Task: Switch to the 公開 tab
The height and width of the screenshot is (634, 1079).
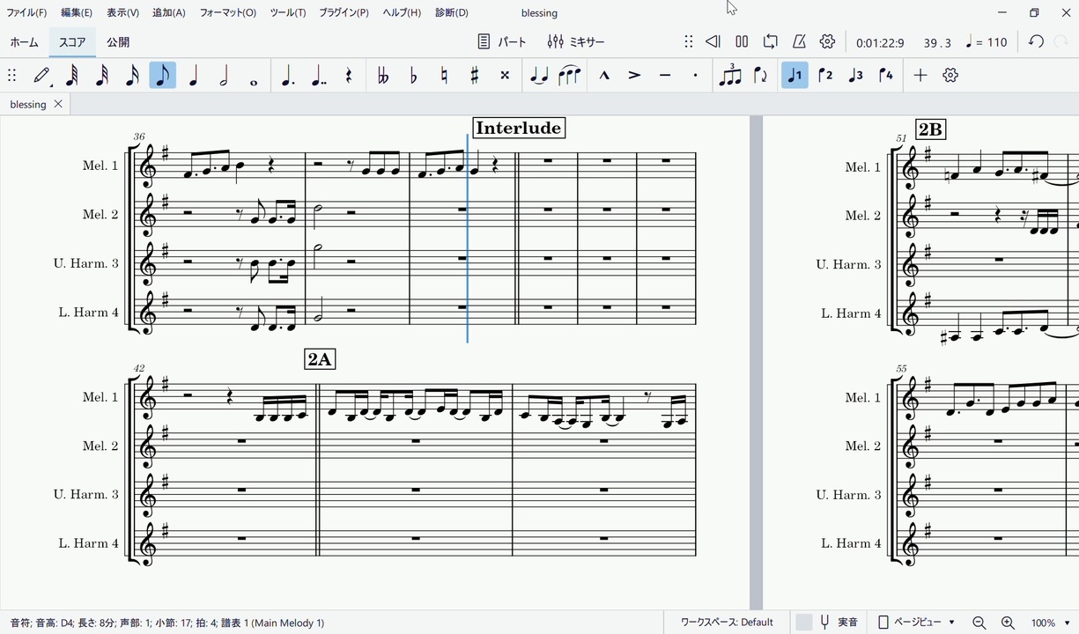Action: click(118, 42)
